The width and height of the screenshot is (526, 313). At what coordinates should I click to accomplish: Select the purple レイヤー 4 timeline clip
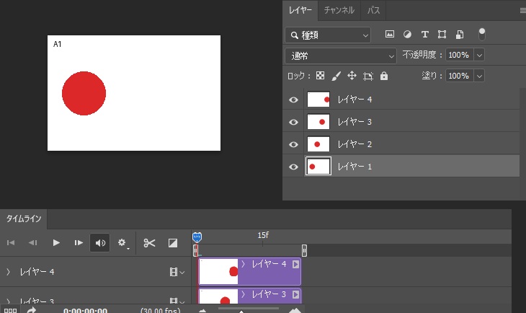(x=250, y=272)
